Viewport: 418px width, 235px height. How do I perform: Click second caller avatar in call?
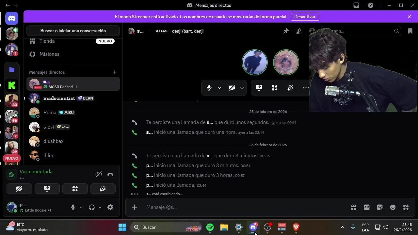286,62
